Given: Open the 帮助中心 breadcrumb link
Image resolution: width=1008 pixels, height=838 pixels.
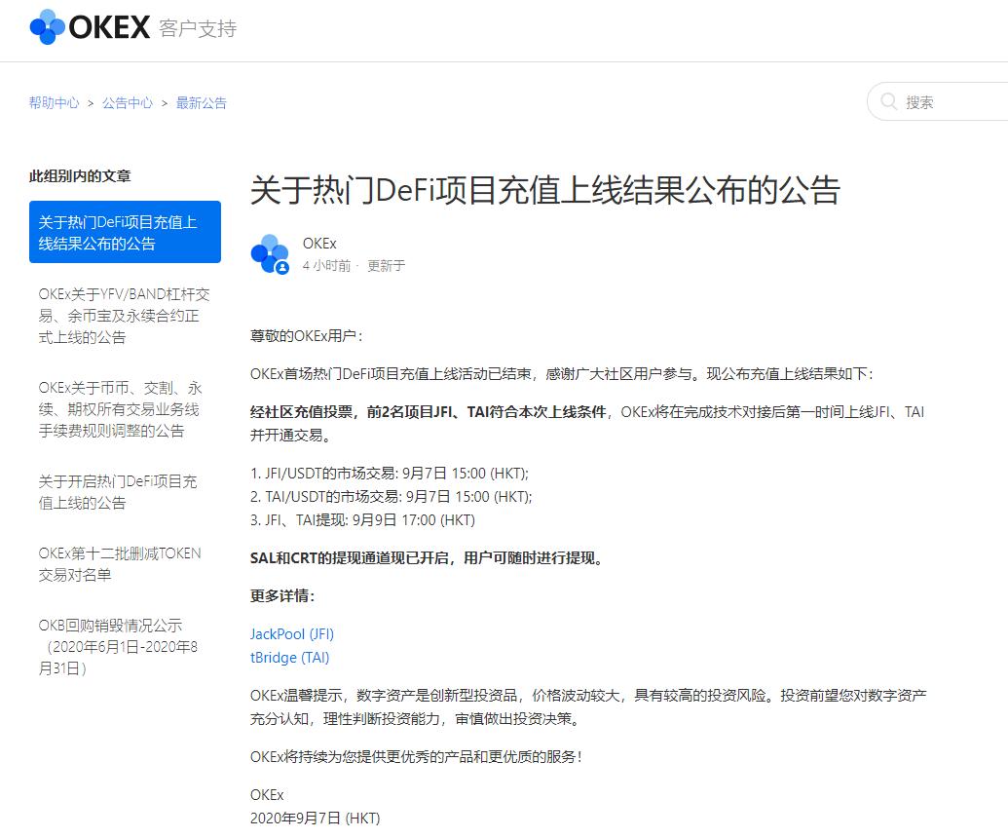Looking at the screenshot, I should point(53,102).
